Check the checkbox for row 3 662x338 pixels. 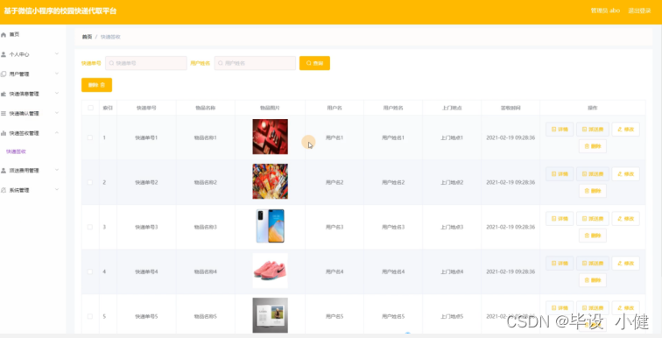tap(90, 227)
